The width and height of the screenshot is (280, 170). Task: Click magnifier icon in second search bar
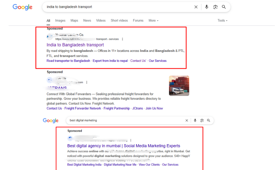[208, 121]
